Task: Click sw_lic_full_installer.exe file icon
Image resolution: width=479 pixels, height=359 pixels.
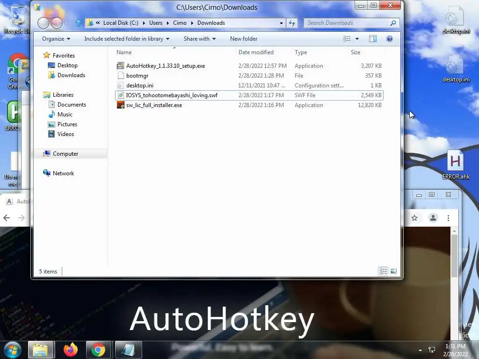Action: (121, 105)
